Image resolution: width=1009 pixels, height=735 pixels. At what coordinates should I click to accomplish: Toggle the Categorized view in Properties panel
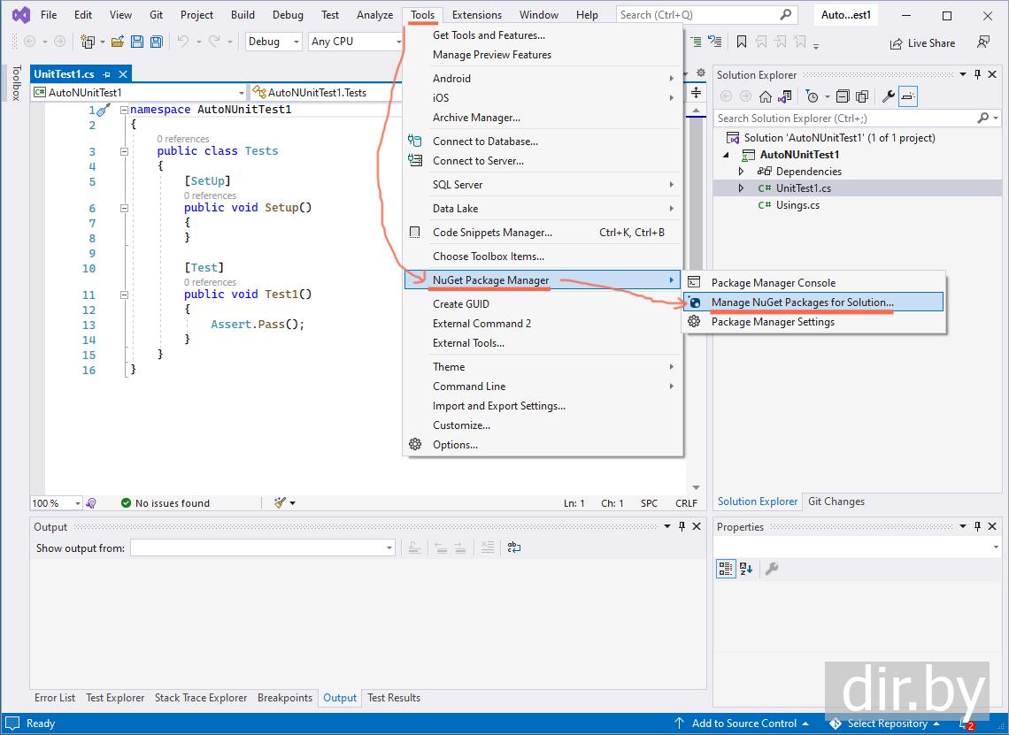[x=726, y=569]
